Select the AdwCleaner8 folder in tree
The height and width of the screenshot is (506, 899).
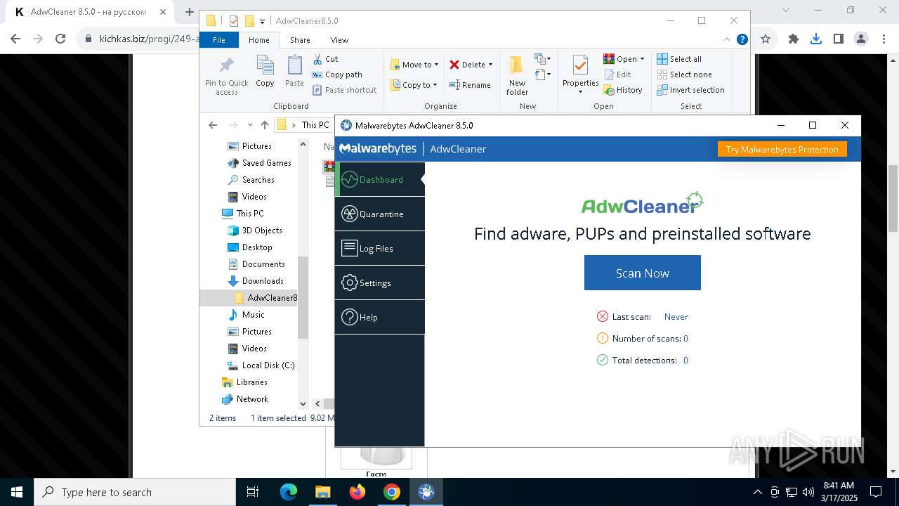(x=265, y=298)
